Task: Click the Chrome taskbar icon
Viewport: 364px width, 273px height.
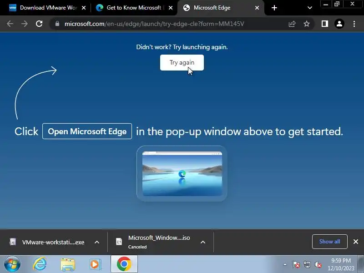Action: point(124,264)
